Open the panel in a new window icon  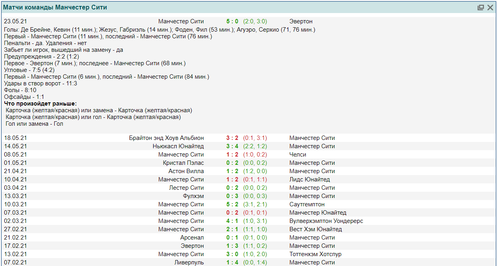tap(480, 8)
